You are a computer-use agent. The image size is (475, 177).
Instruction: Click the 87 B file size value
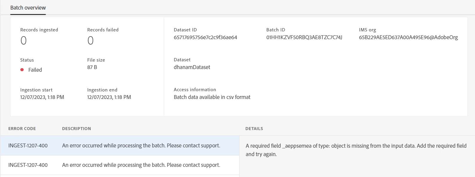tap(92, 67)
